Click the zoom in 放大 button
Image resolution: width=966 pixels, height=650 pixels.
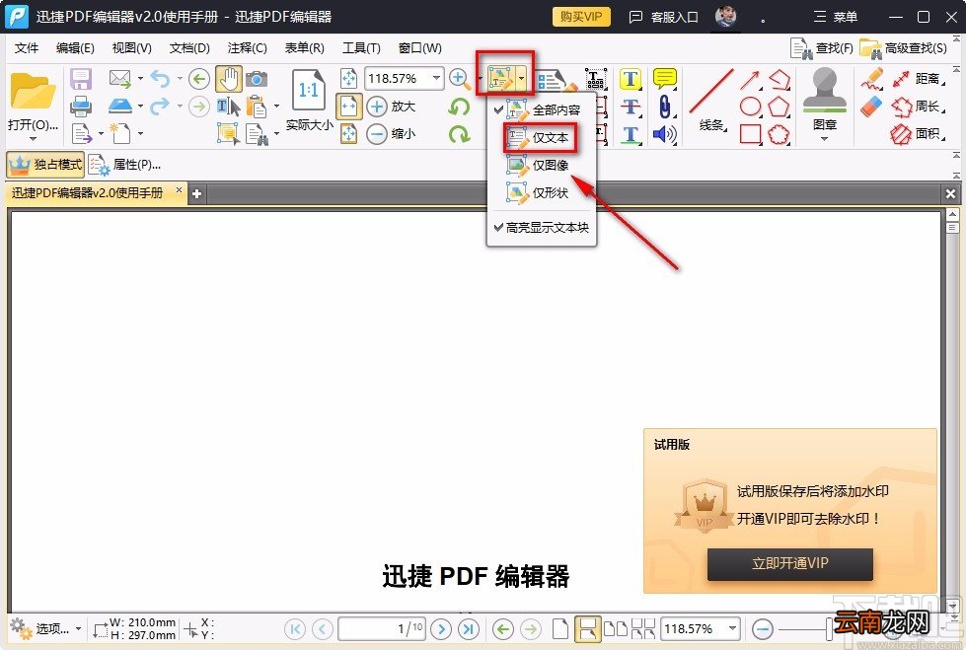tap(391, 107)
